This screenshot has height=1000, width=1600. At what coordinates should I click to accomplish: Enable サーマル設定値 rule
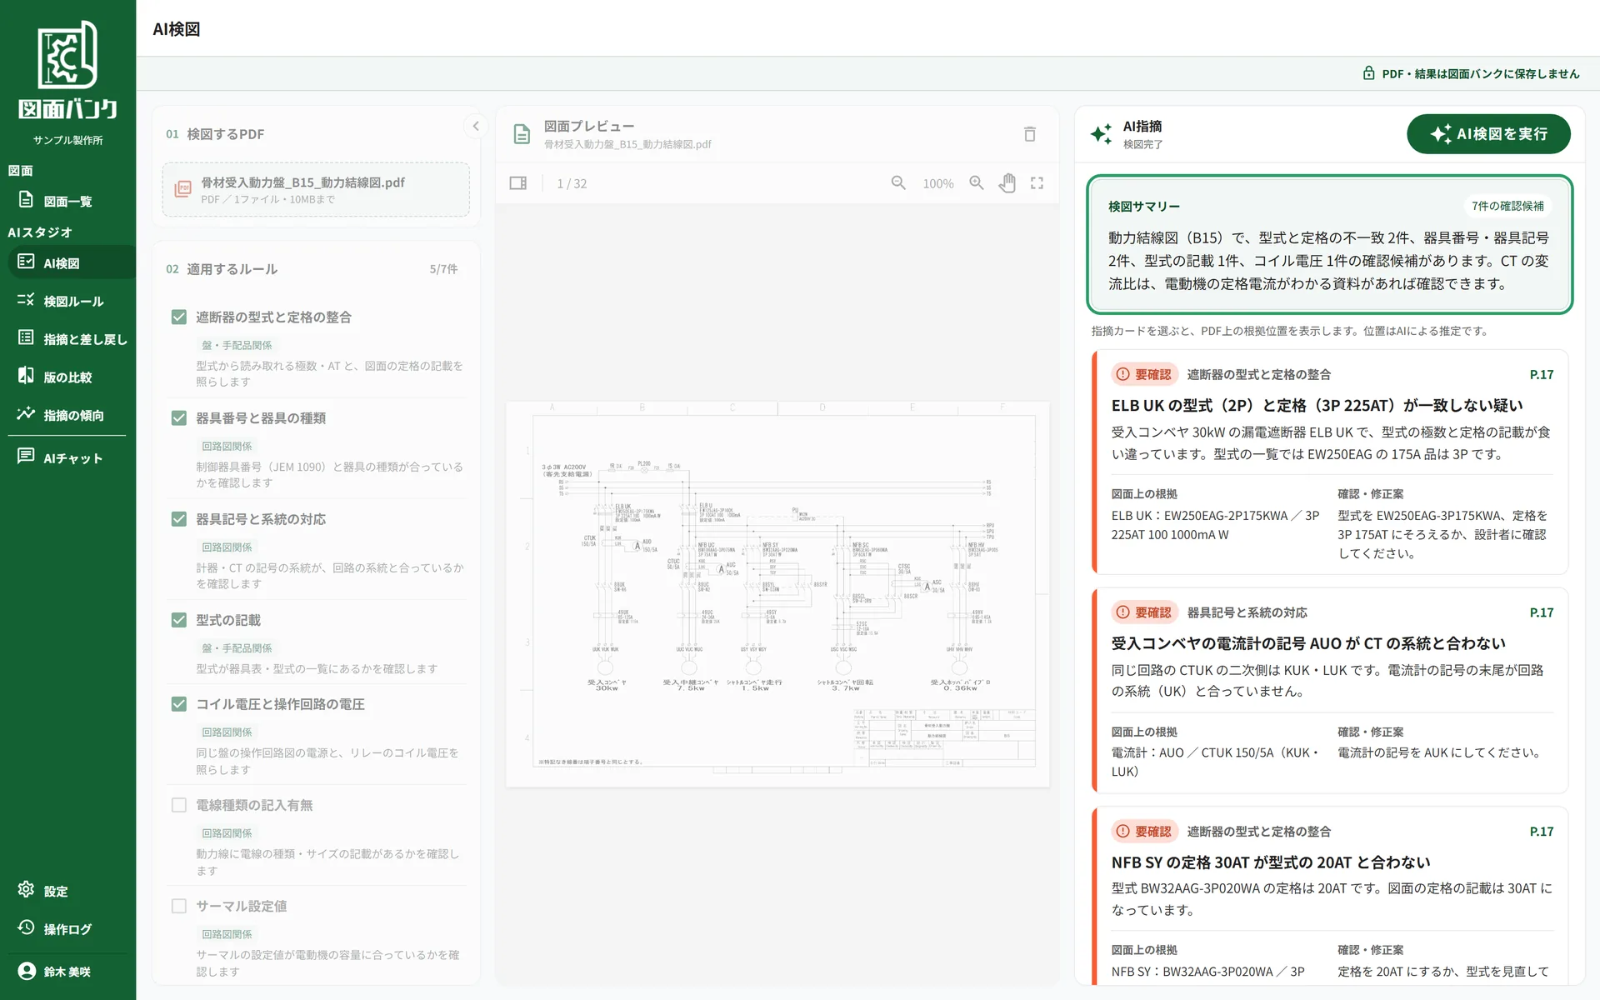click(x=178, y=906)
